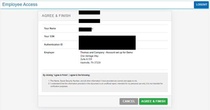Click the Suite A-105 address line
The height and width of the screenshot is (110, 210).
[x=86, y=59]
